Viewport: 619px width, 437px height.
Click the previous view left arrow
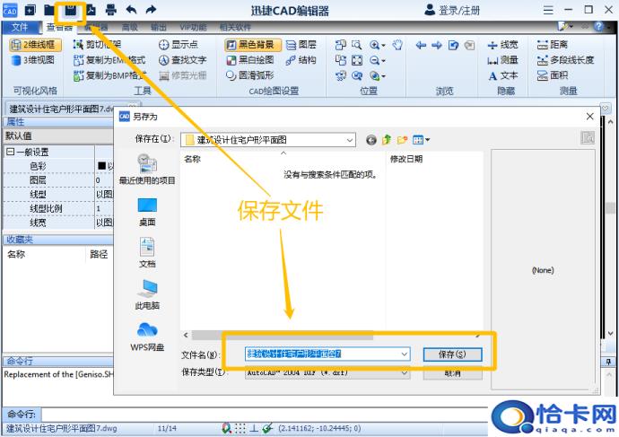(x=421, y=45)
